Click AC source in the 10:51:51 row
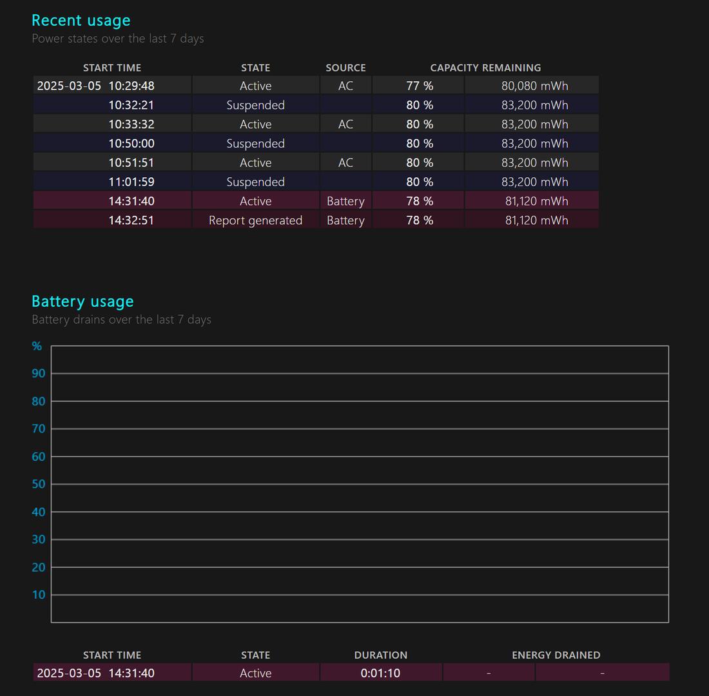Screen dimensions: 709x696 [x=345, y=162]
